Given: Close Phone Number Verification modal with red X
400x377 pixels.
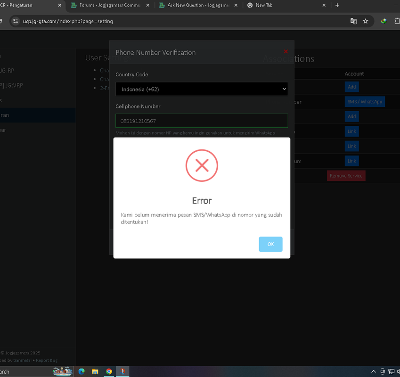Looking at the screenshot, I should [x=286, y=51].
